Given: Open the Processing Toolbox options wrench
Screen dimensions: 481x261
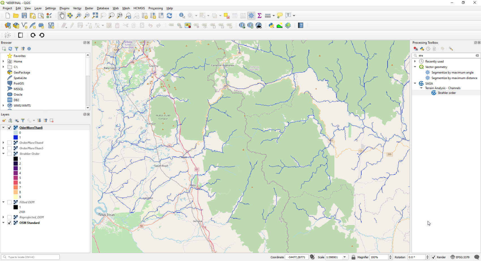Looking at the screenshot, I should 451,48.
